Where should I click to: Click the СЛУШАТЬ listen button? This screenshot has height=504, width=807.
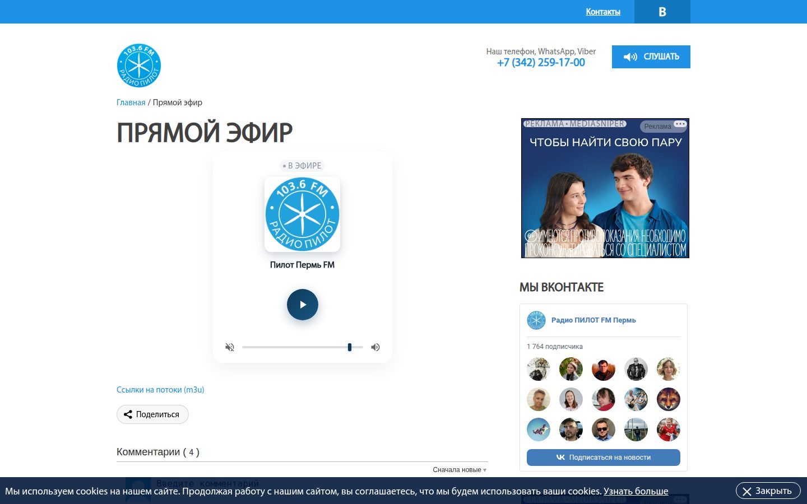(651, 57)
